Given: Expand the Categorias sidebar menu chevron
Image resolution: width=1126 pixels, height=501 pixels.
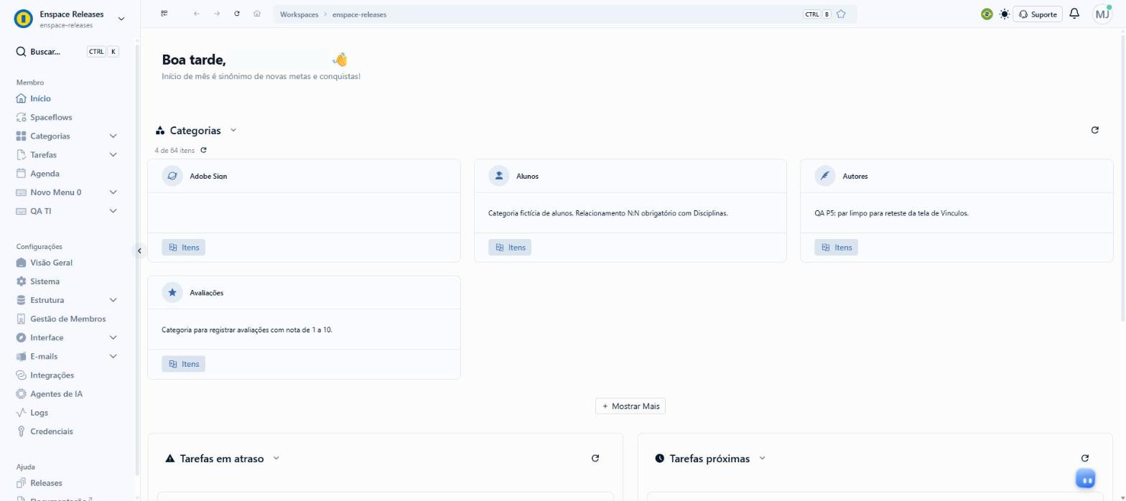Looking at the screenshot, I should pyautogui.click(x=113, y=136).
